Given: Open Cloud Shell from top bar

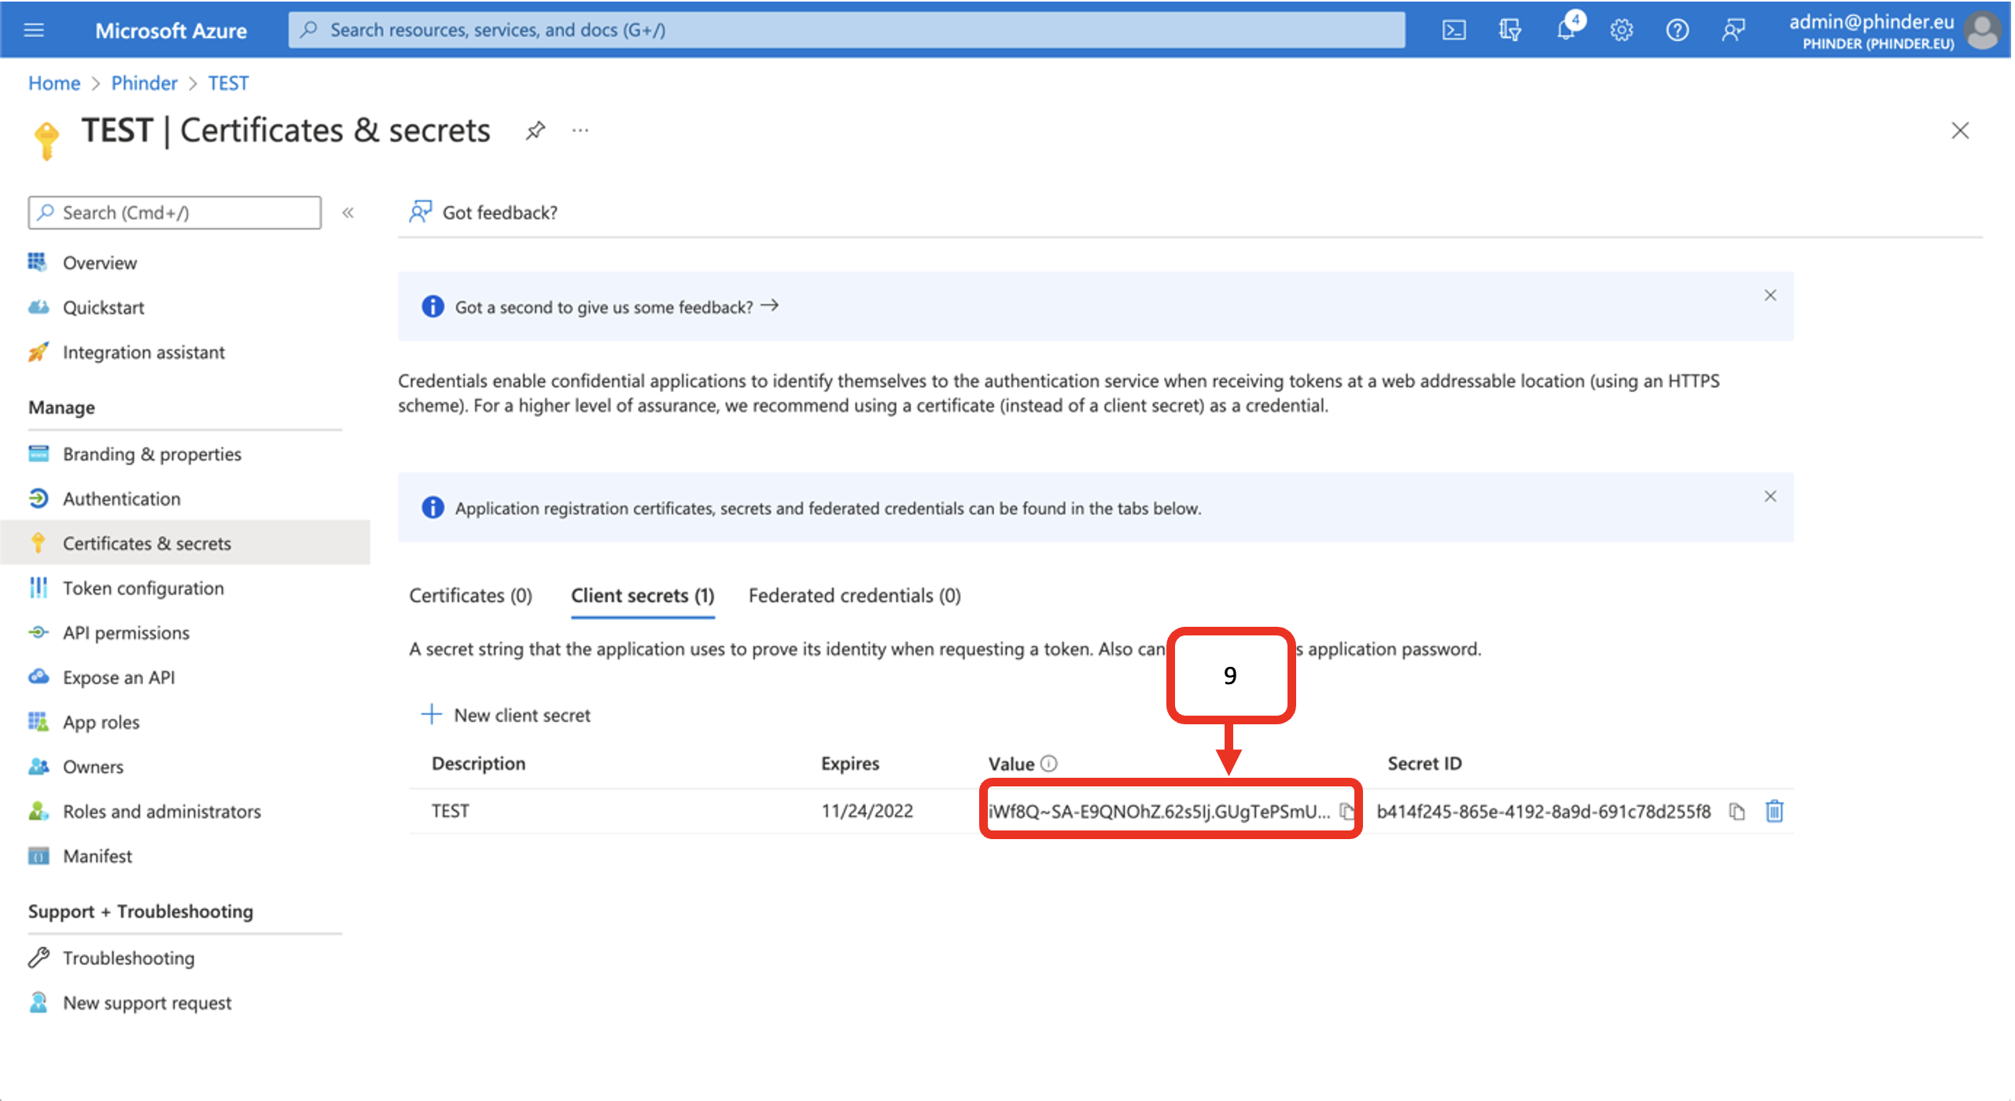Looking at the screenshot, I should 1453,30.
